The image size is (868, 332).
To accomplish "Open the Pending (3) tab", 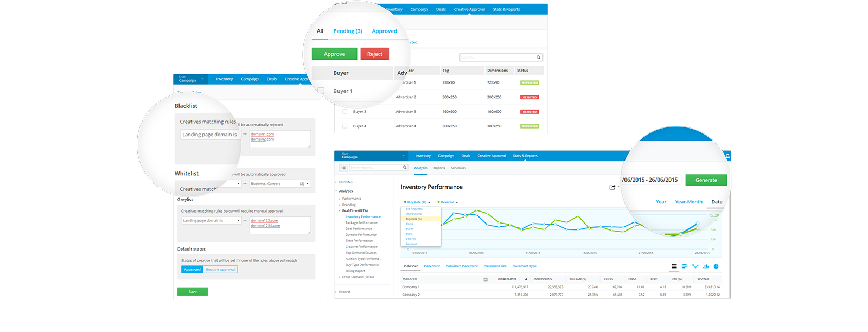I will click(x=348, y=31).
